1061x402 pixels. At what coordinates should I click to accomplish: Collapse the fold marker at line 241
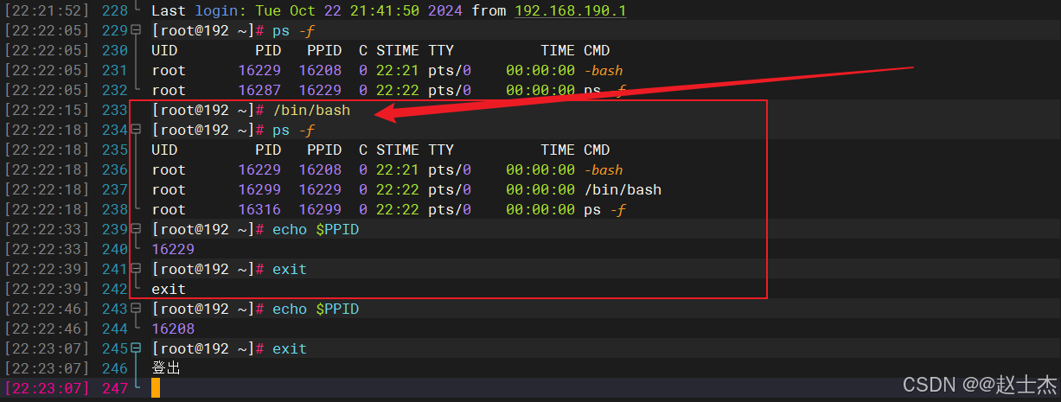[136, 270]
